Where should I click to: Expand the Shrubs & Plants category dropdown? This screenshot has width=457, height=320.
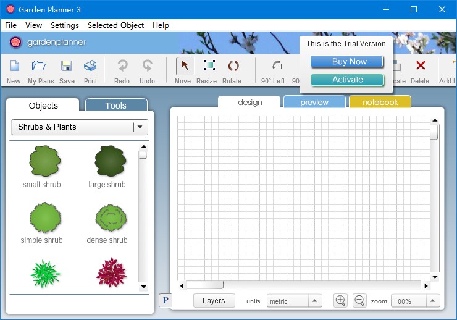[x=141, y=127]
